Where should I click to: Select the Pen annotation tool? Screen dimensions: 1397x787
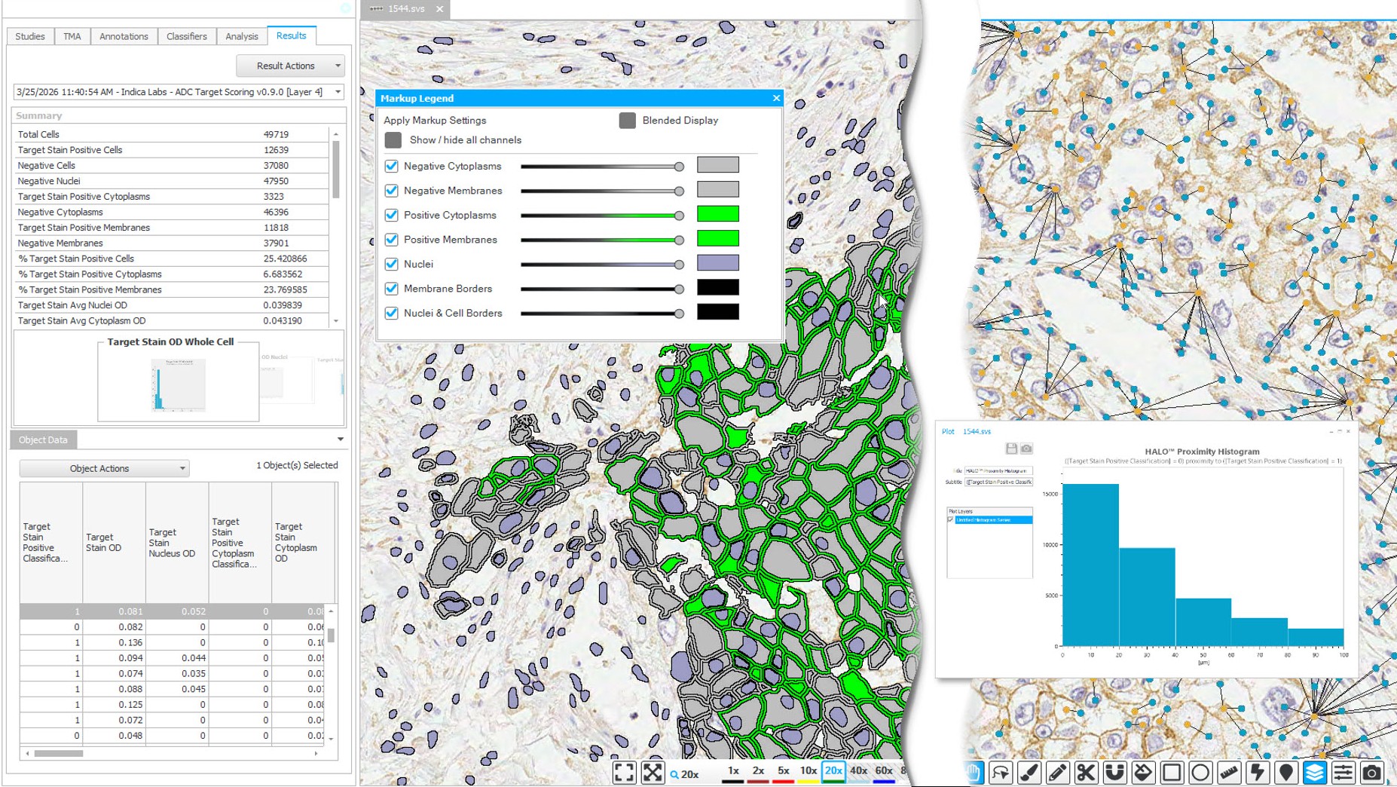coord(1057,772)
